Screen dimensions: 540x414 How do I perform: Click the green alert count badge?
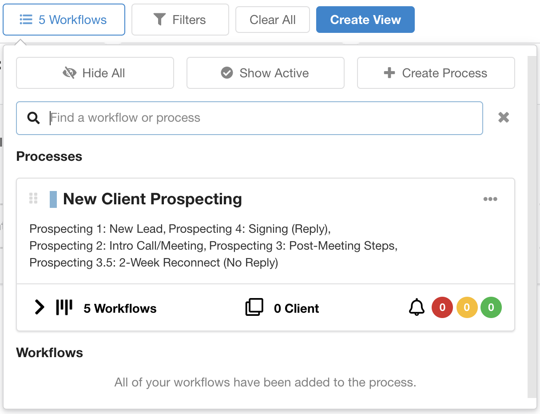pyautogui.click(x=491, y=307)
